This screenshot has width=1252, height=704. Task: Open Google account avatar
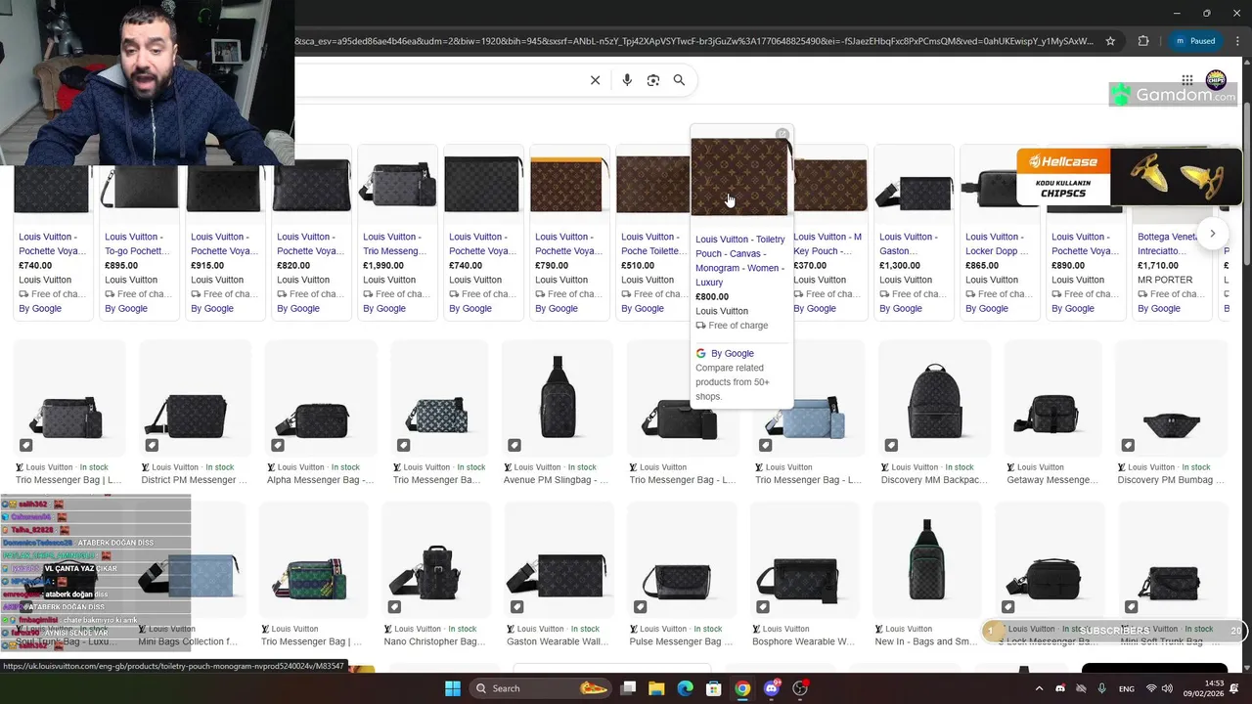click(x=1216, y=79)
